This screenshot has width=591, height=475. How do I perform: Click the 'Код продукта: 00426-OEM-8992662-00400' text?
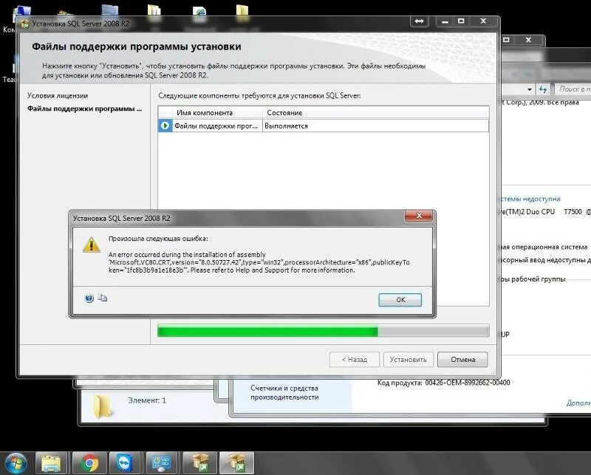tap(444, 383)
